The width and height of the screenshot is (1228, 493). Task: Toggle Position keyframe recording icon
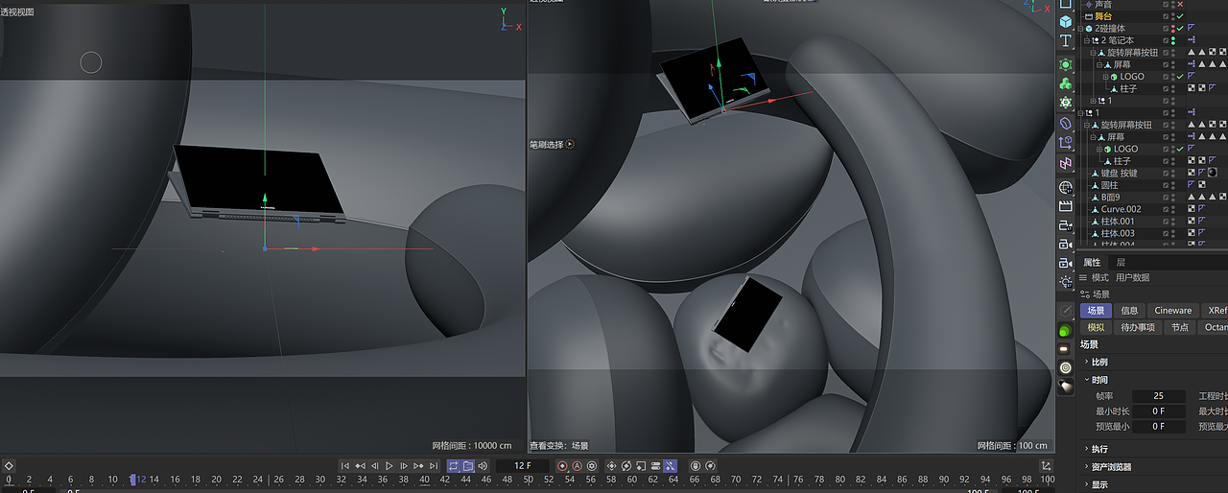point(612,466)
